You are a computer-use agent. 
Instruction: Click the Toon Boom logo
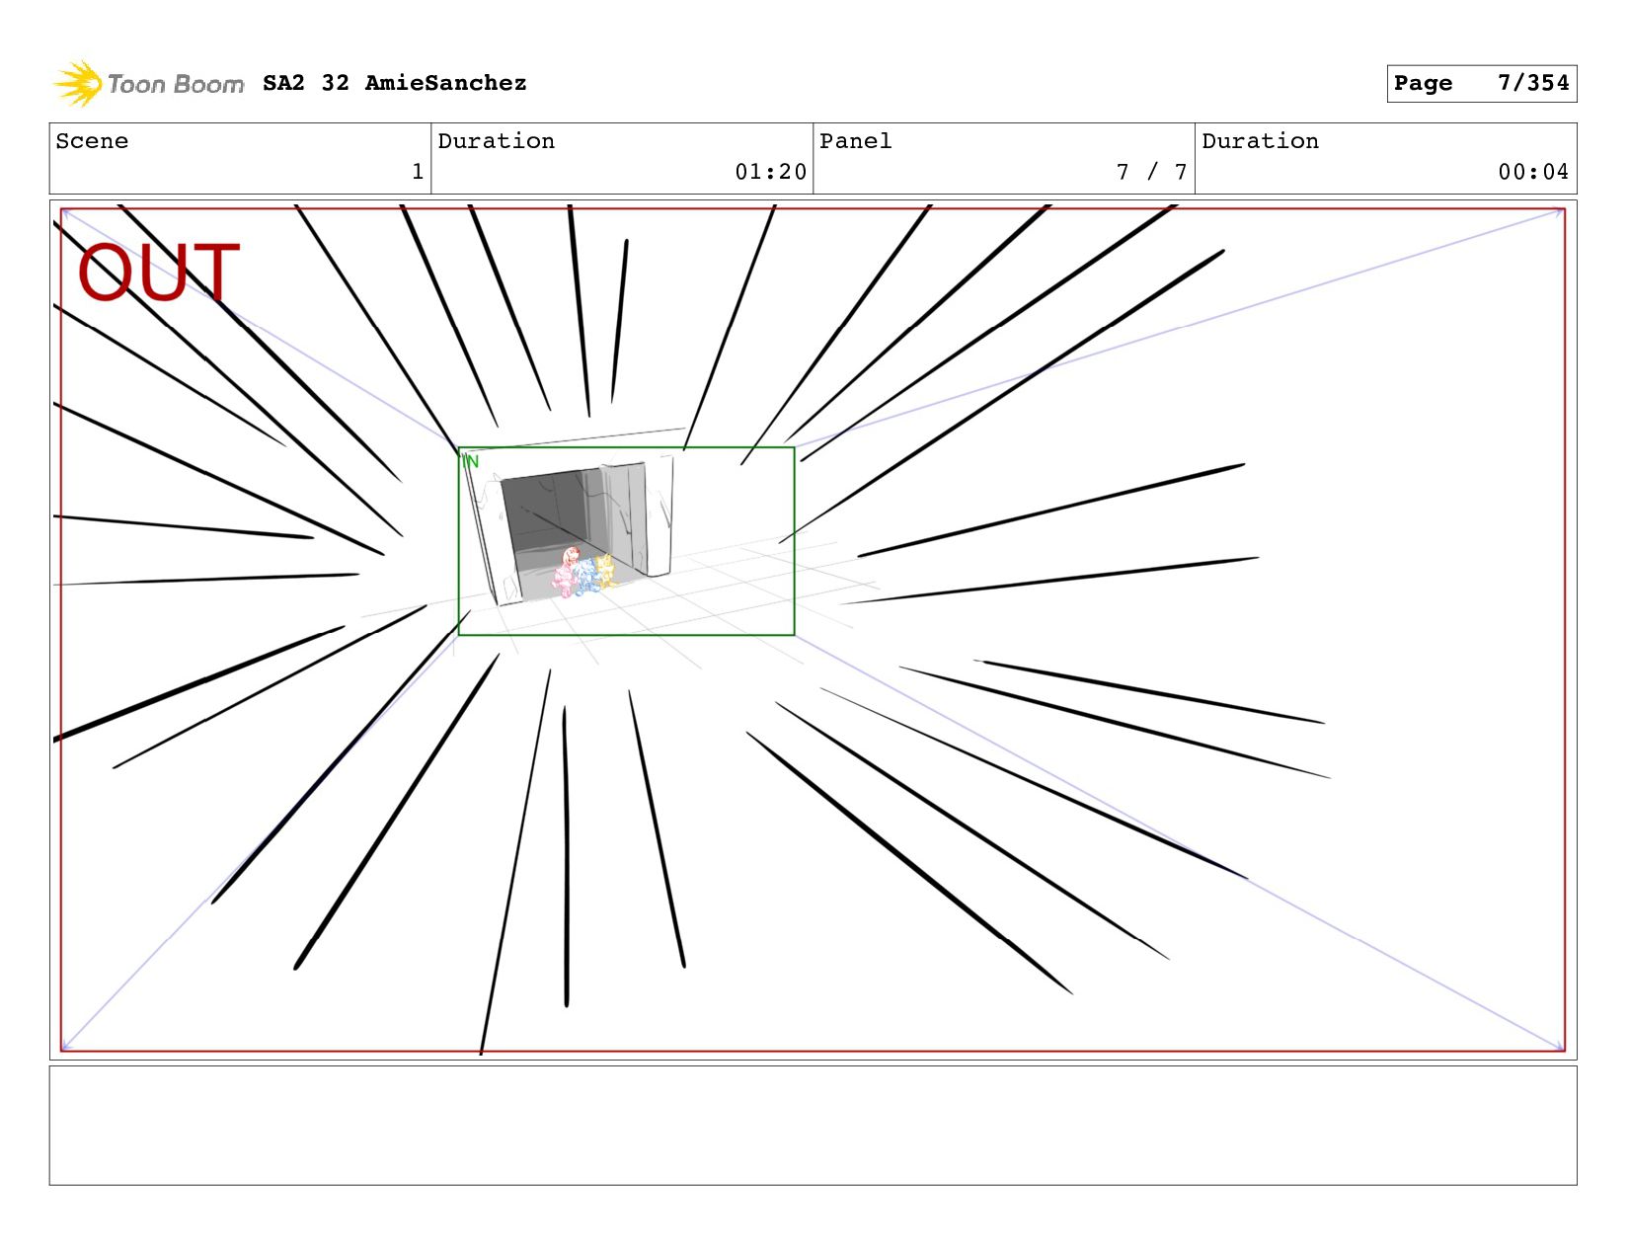tap(148, 84)
